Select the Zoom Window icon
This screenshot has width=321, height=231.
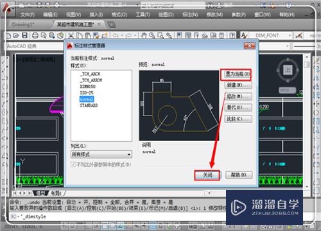point(160,35)
